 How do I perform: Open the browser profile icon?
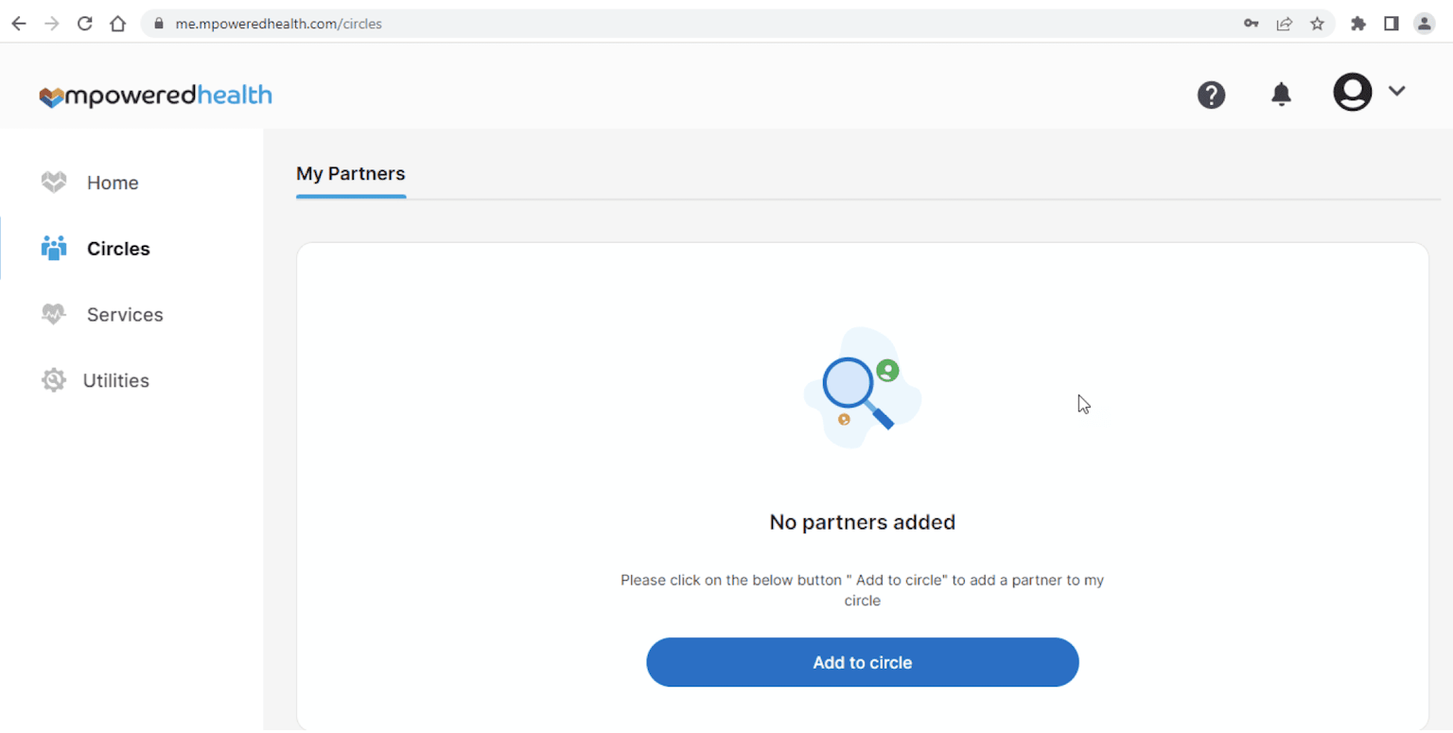click(x=1425, y=23)
